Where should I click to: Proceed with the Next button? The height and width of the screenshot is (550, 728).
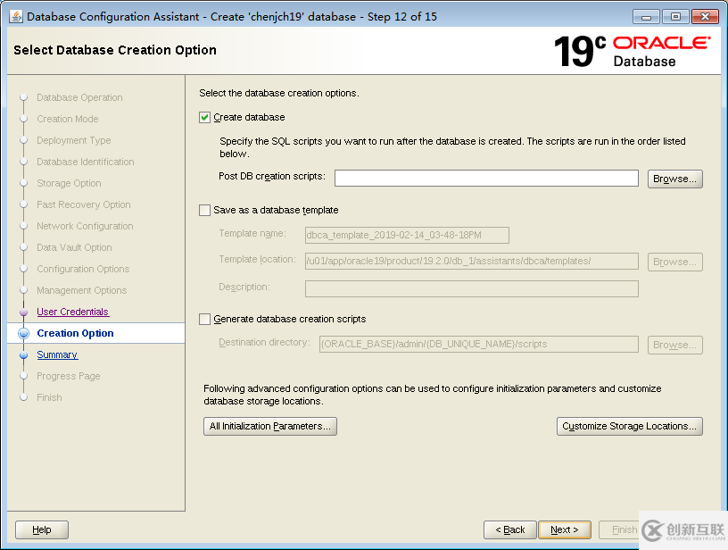tap(565, 529)
